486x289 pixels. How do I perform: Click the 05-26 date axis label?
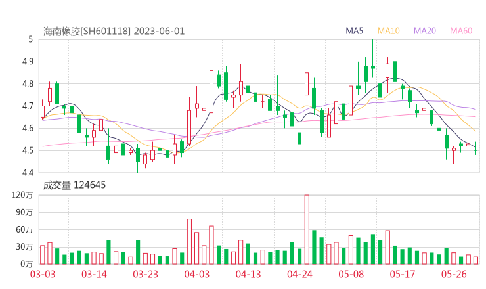coord(454,274)
